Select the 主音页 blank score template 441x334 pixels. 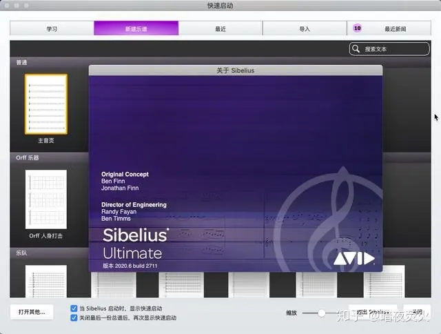point(46,104)
